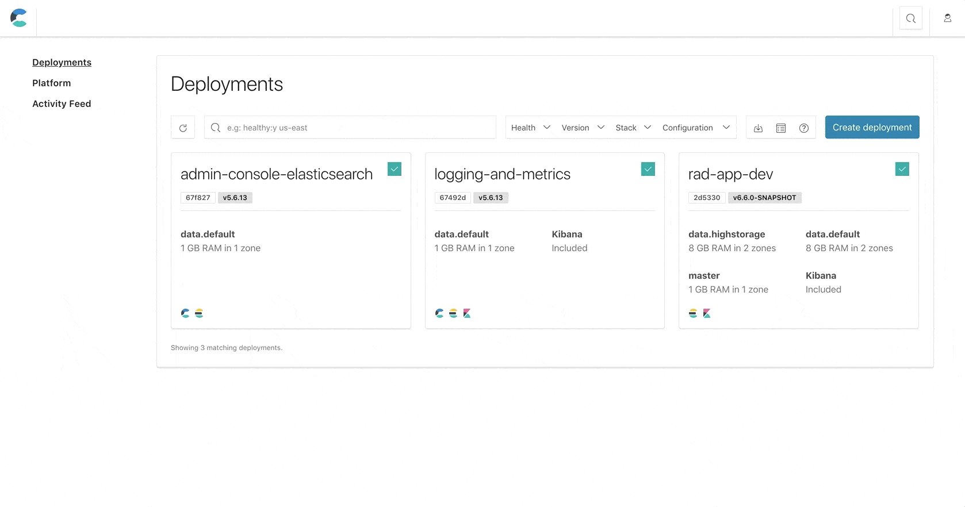This screenshot has width=965, height=507.
Task: Open the search help question icon
Action: [x=804, y=128]
